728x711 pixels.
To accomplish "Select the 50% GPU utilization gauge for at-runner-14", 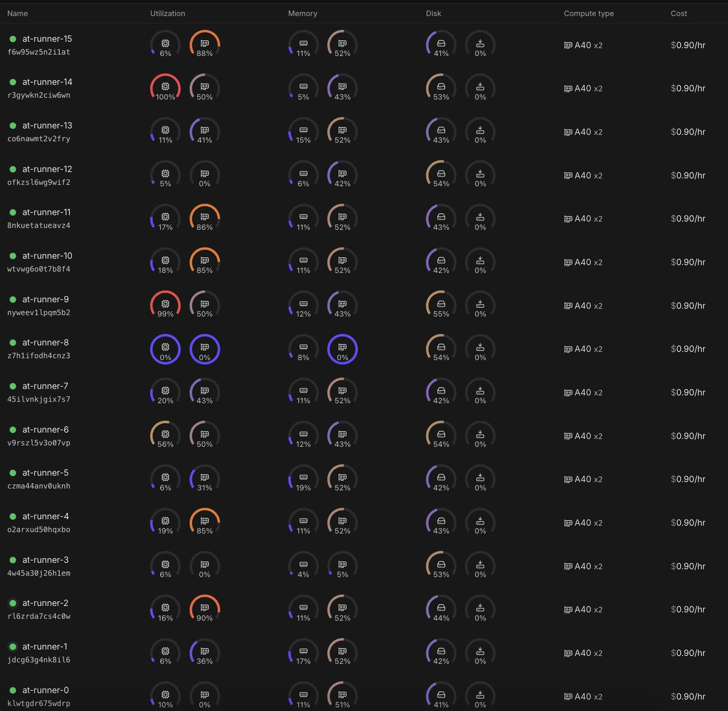I will (205, 88).
